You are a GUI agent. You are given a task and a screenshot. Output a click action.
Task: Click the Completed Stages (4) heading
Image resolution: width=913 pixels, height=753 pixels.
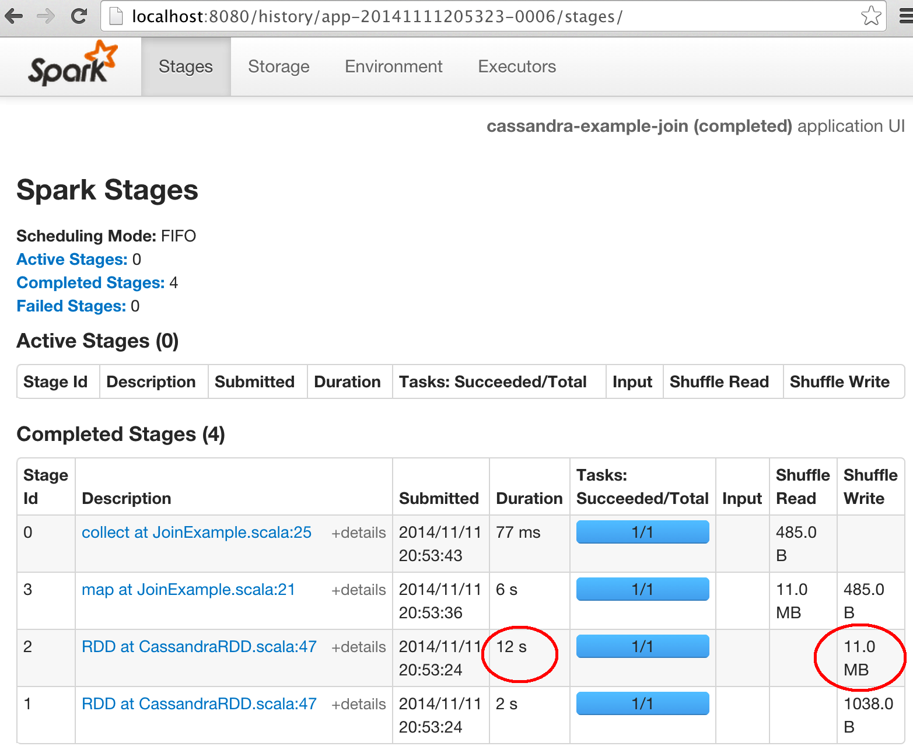(x=121, y=434)
